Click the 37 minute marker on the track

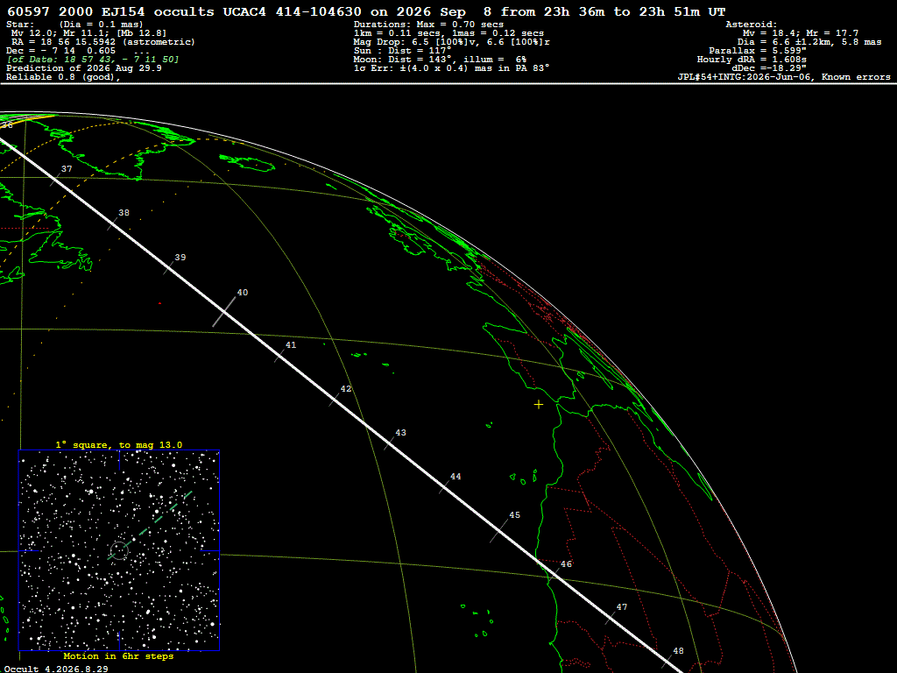coord(67,169)
